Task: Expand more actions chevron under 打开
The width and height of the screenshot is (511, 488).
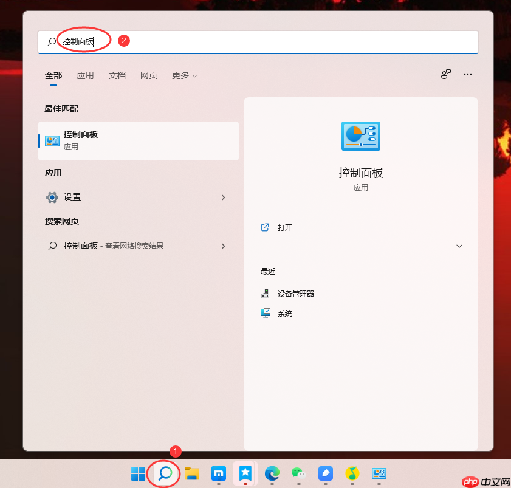Action: tap(459, 246)
